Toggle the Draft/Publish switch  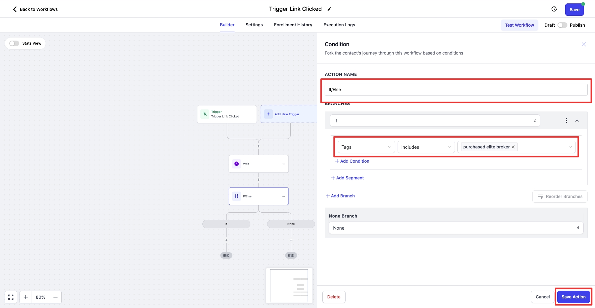(x=562, y=25)
